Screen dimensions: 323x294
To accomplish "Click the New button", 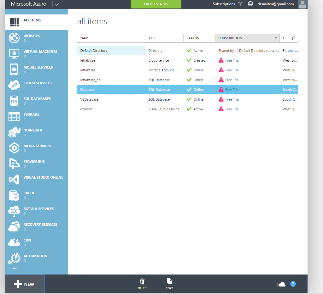I will pos(25,284).
